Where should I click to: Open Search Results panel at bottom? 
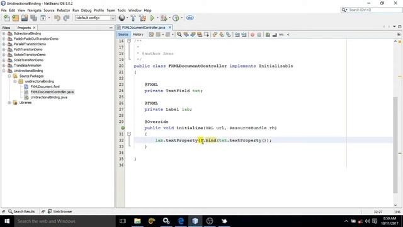click(21, 212)
